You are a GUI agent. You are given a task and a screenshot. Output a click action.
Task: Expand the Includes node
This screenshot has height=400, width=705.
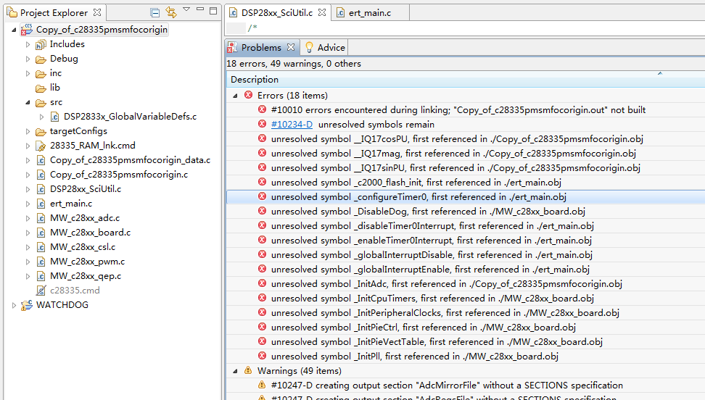pyautogui.click(x=28, y=44)
